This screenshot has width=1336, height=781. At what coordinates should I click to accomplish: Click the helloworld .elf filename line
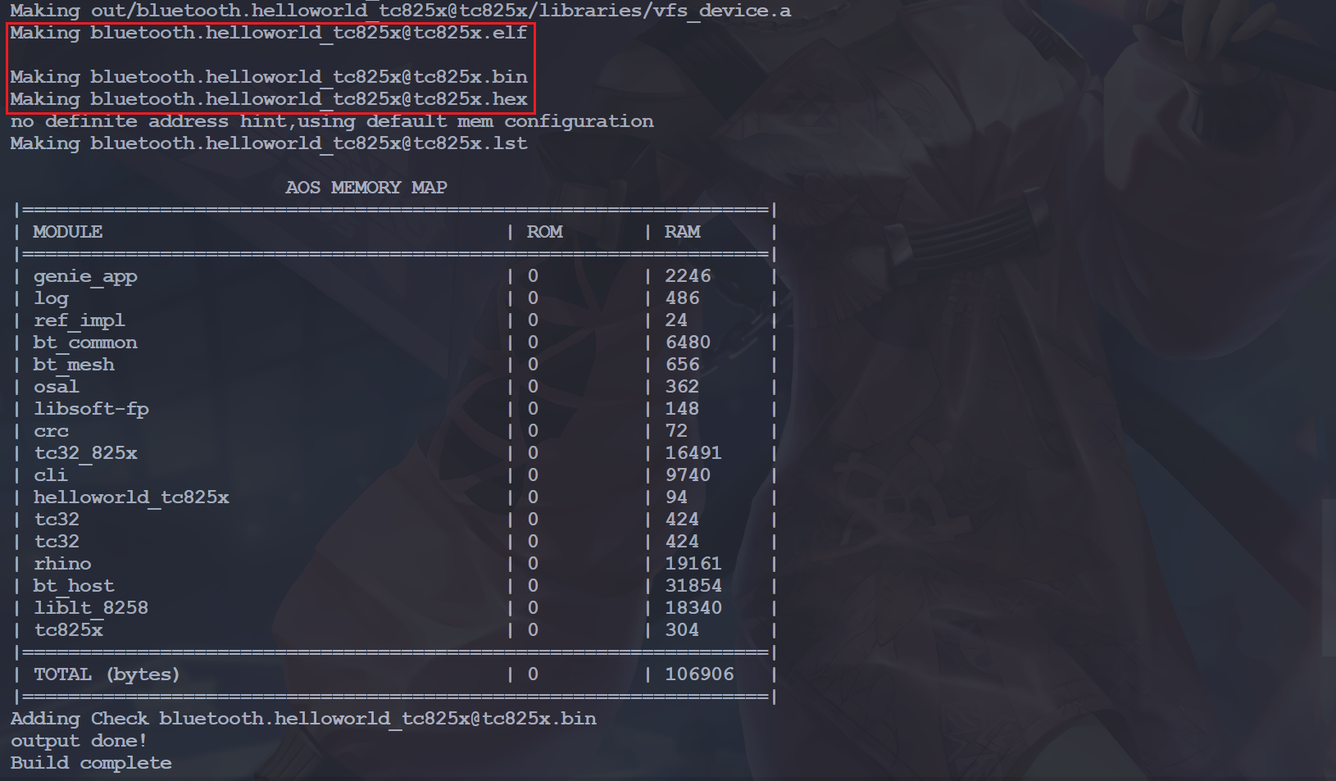tap(268, 34)
